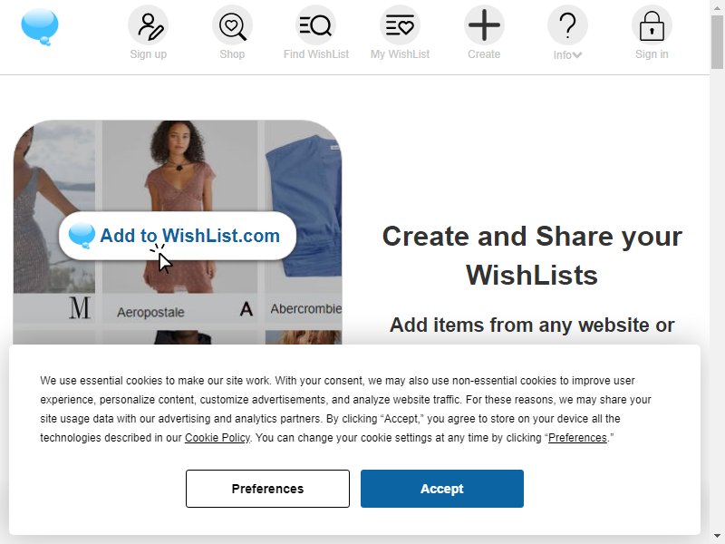Image resolution: width=725 pixels, height=544 pixels.
Task: Open the Cookie Policy link
Action: pos(217,438)
